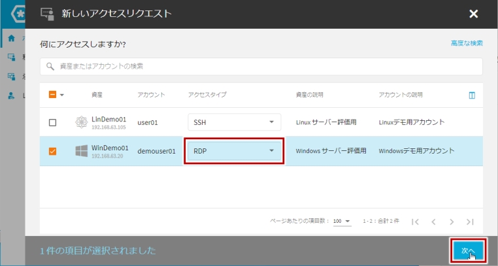Go to the first page of results
This screenshot has width=498, height=266.
415,222
